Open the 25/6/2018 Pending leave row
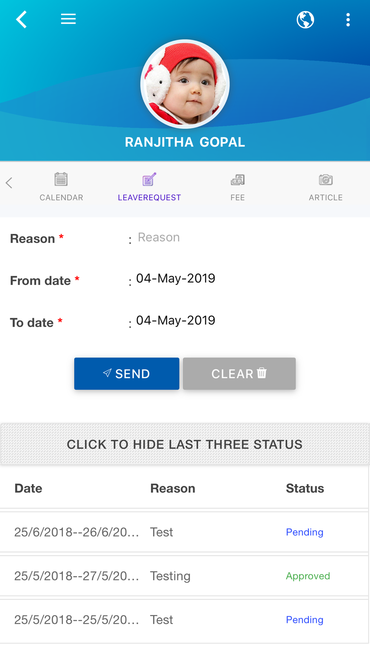The width and height of the screenshot is (370, 658). tap(184, 532)
